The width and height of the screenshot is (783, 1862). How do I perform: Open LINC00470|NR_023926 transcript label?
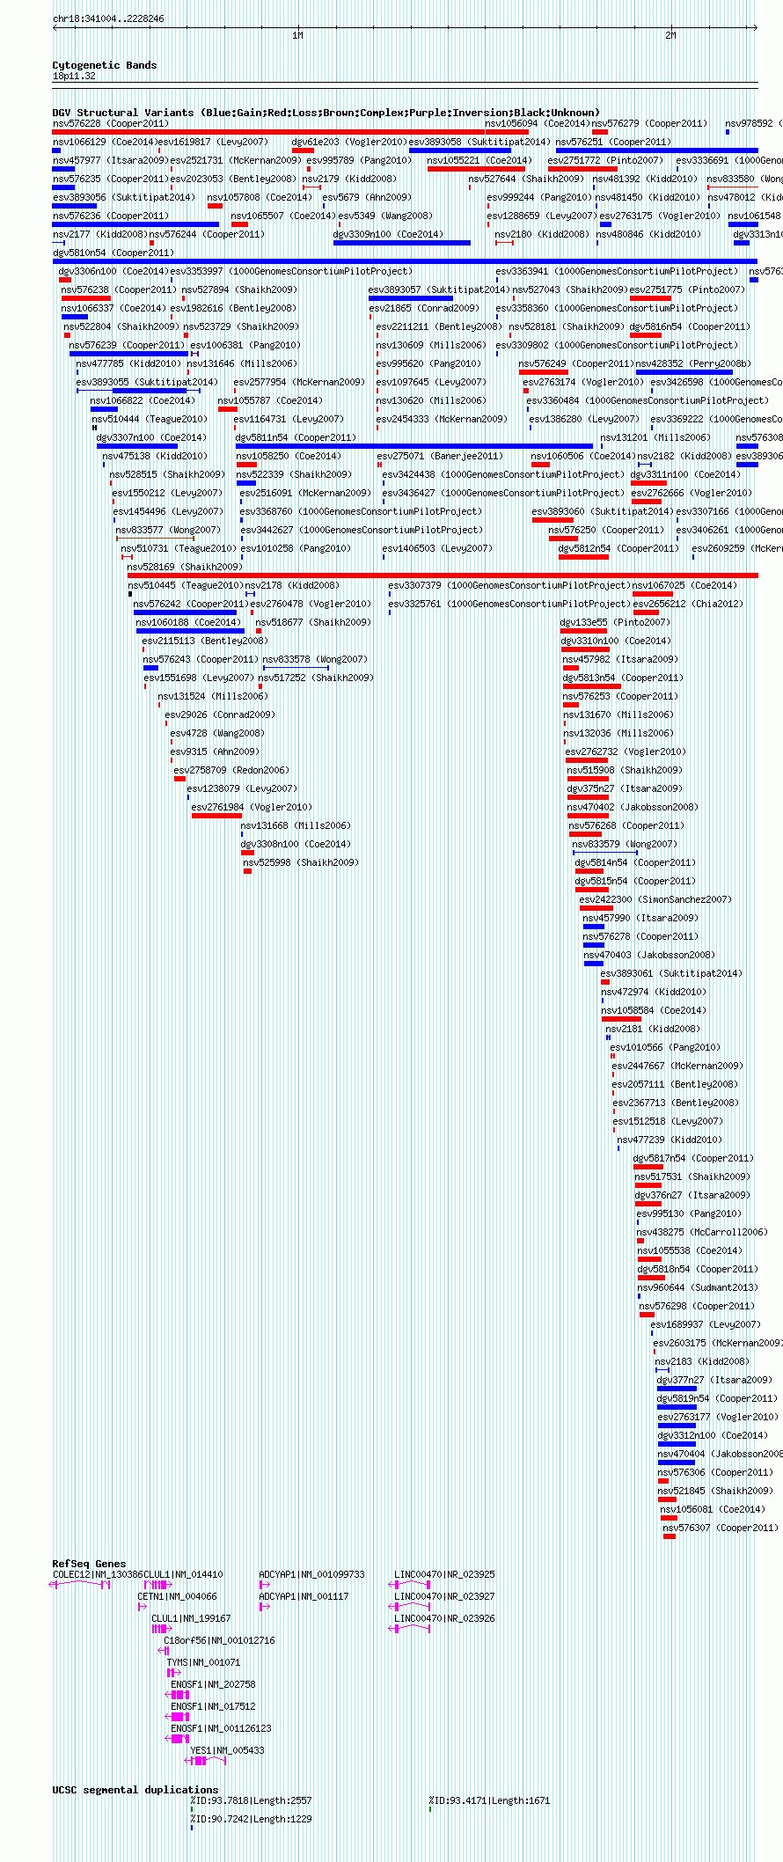point(444,1618)
